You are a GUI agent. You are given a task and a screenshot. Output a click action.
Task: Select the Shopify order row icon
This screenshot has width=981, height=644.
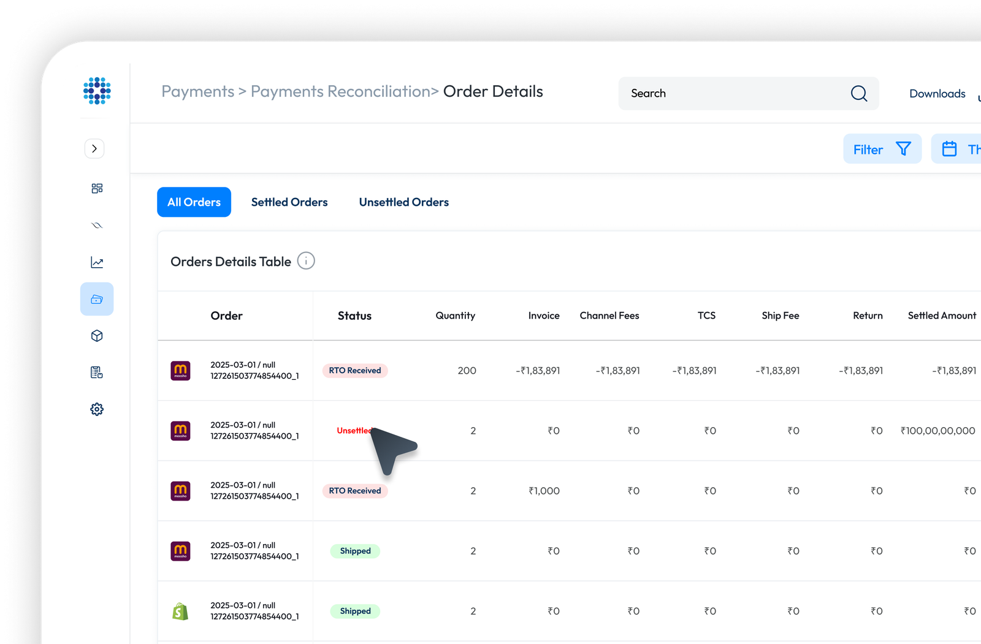coord(180,611)
